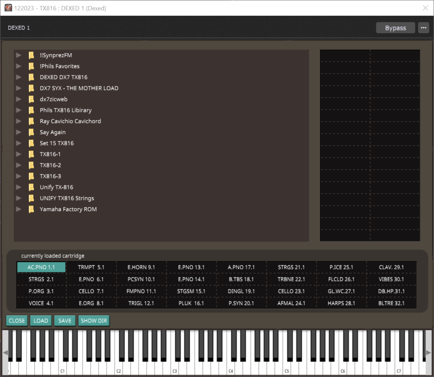
Task: Expand the DX7 SYX - THE MOTHER LOAD entry
Action: [x=19, y=88]
